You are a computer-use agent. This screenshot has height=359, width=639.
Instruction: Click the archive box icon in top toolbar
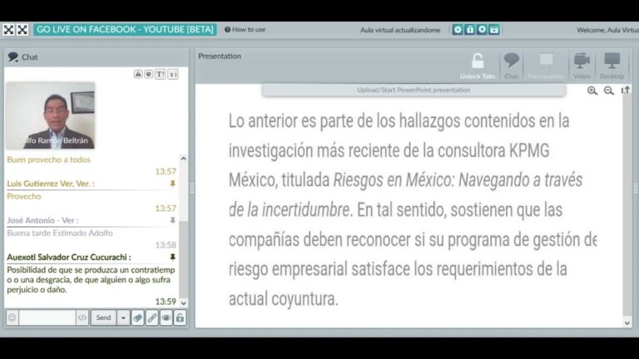click(494, 29)
